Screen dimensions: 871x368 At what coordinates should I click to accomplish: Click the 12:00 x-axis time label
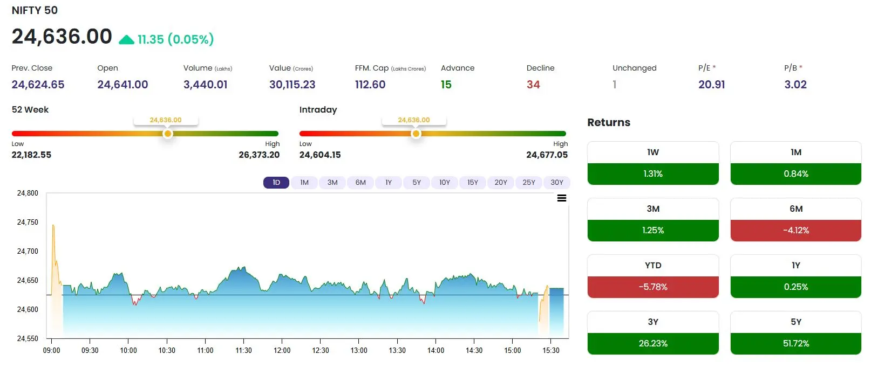[282, 350]
